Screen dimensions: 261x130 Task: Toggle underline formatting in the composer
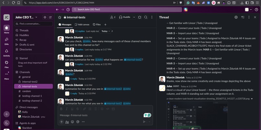tap(72, 109)
